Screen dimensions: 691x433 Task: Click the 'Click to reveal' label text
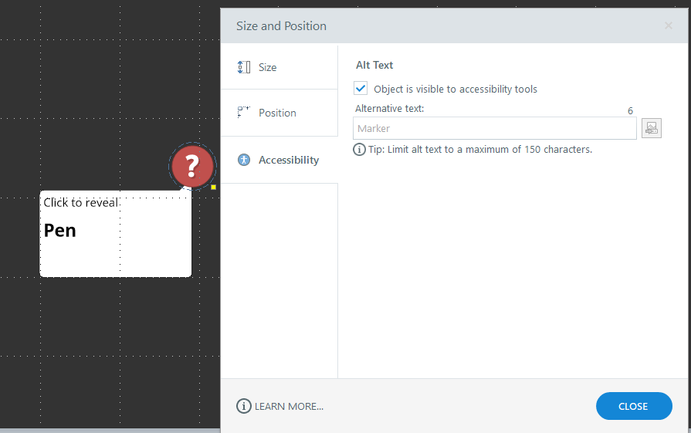(x=80, y=203)
